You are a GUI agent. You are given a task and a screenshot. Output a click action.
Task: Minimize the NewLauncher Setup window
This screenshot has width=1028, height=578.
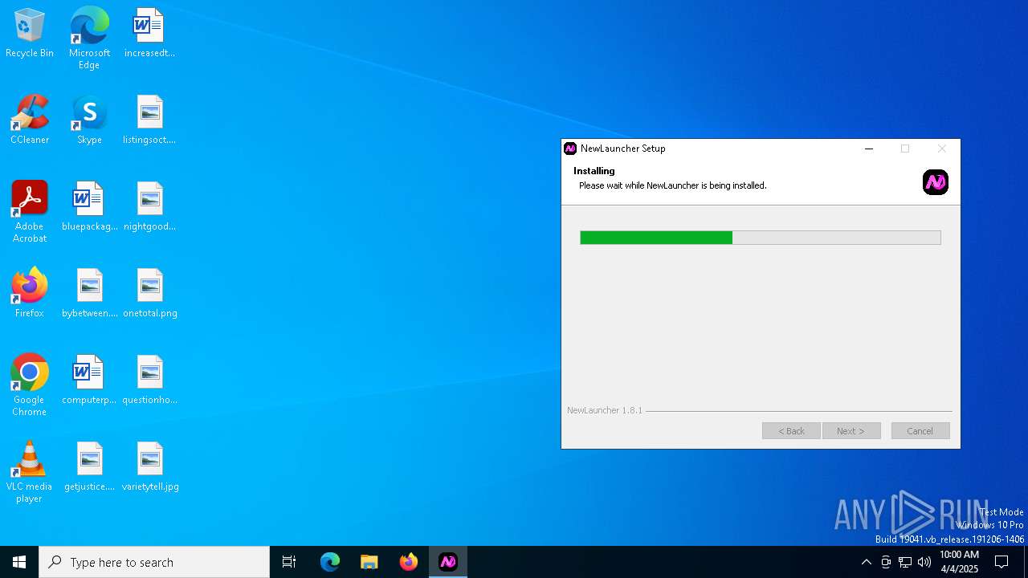869,149
